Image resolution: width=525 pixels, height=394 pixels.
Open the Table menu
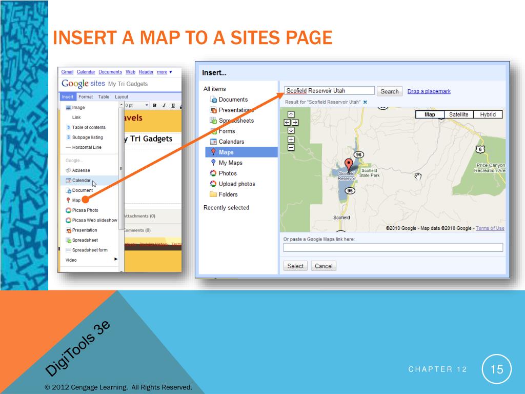pos(104,97)
